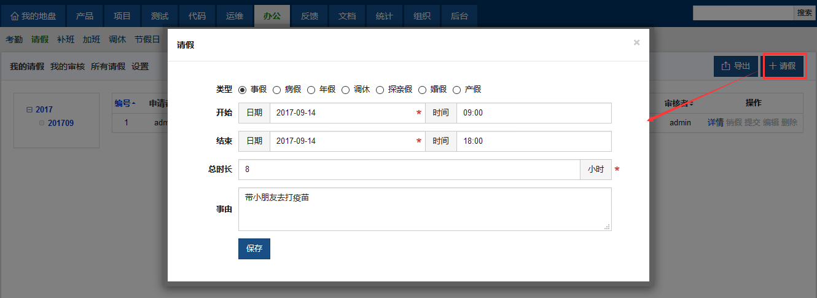
Task: Go to the 反馈 tab
Action: click(310, 16)
